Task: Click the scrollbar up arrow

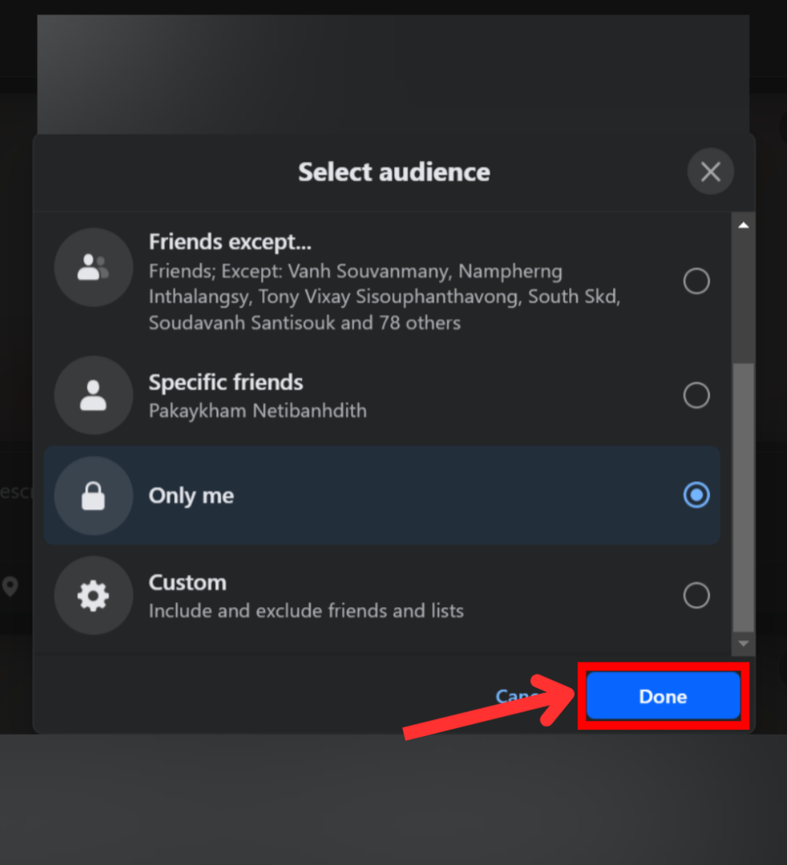Action: pyautogui.click(x=743, y=223)
